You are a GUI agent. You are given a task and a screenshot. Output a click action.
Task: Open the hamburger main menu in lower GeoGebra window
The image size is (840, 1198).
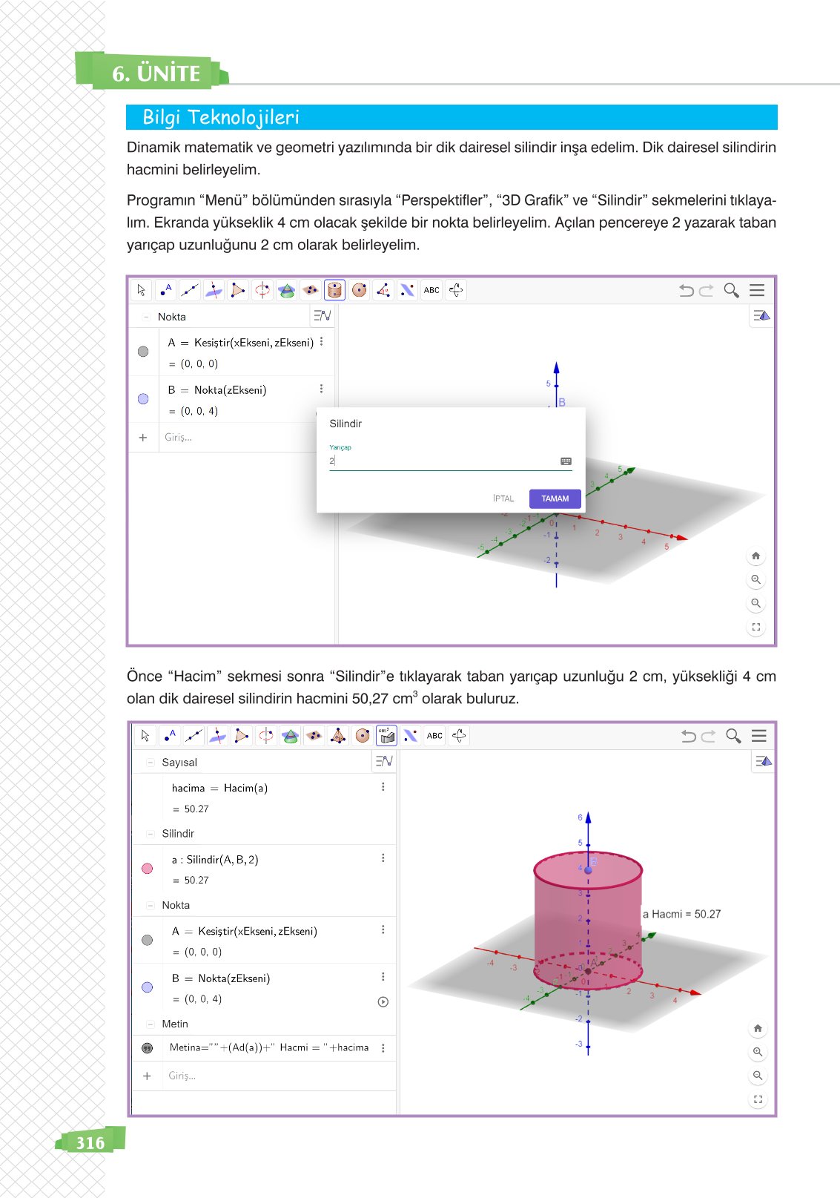(x=758, y=735)
